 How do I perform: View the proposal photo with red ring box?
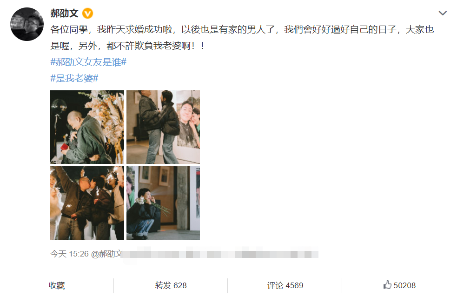(87, 127)
